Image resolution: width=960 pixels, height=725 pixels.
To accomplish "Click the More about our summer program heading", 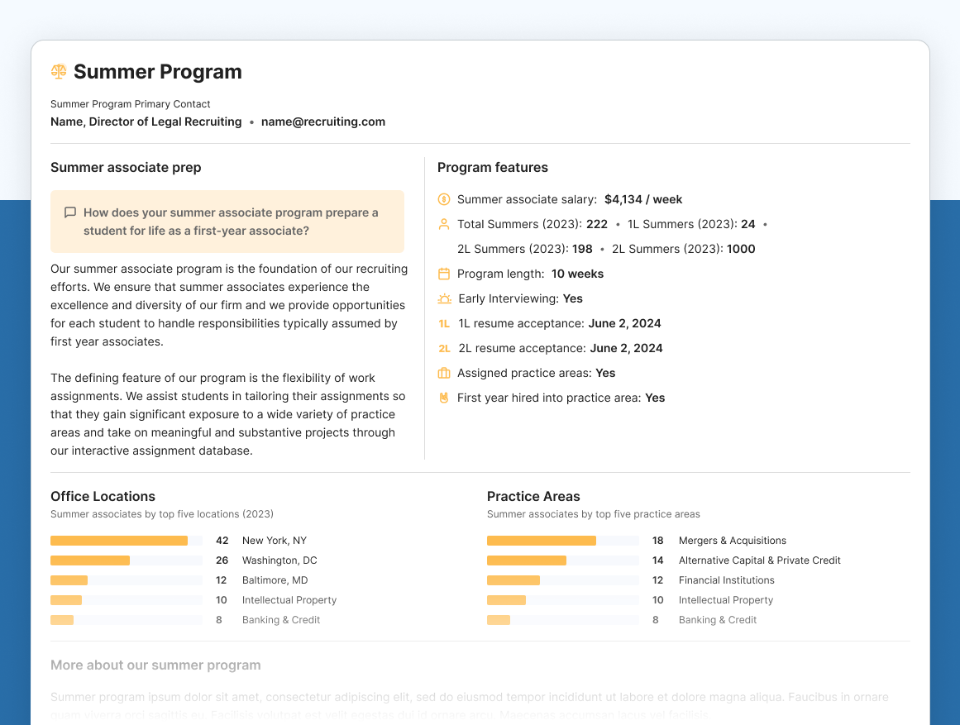I will click(155, 665).
